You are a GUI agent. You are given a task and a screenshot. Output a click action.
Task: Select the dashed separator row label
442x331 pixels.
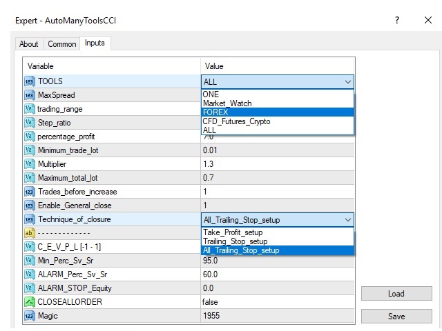pos(64,233)
